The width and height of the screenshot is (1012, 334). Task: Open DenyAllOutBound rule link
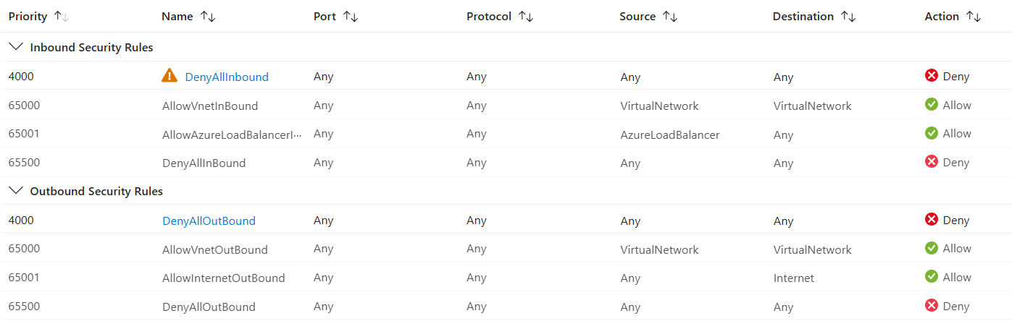coord(209,220)
